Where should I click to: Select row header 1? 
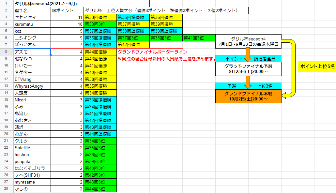[x=6, y=4]
